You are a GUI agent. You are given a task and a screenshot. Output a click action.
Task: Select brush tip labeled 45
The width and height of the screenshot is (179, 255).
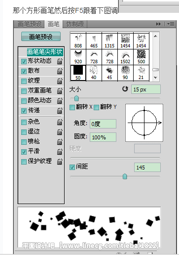tap(109, 73)
